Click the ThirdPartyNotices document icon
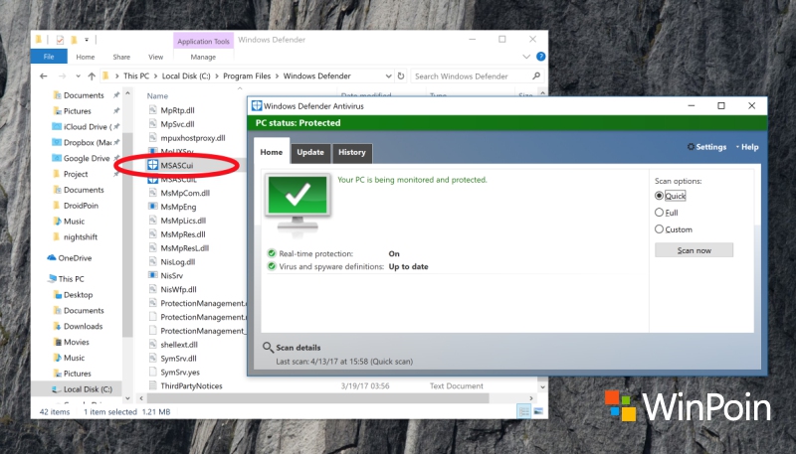 click(152, 385)
